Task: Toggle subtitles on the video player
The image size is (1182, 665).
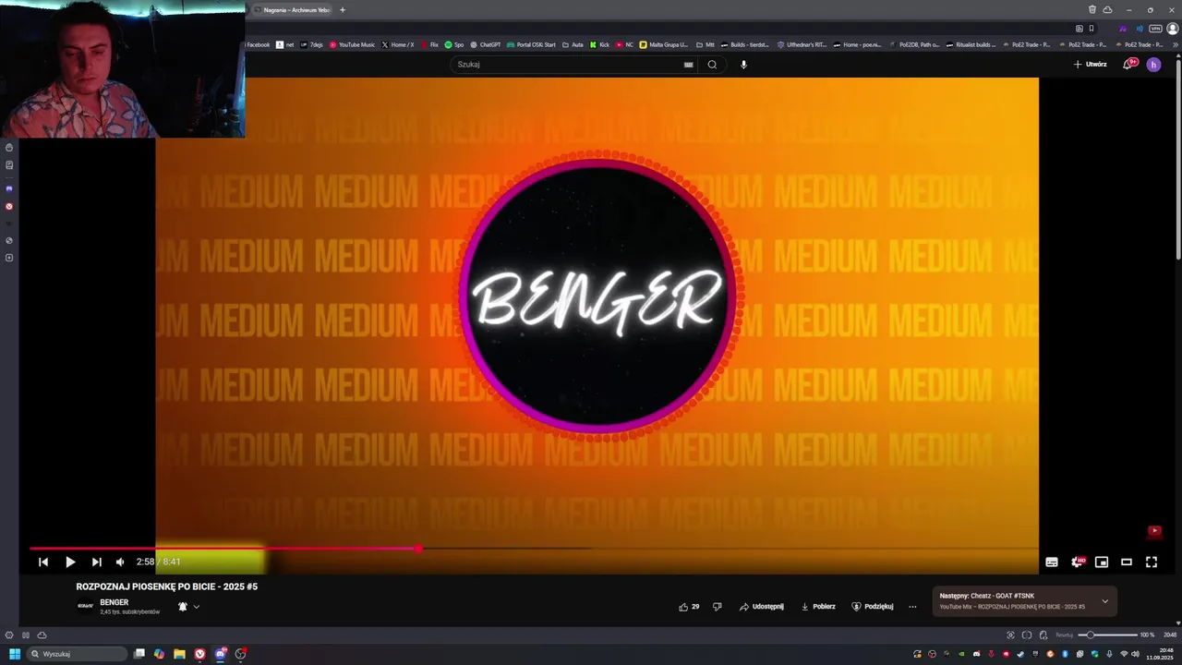Action: pos(1052,562)
